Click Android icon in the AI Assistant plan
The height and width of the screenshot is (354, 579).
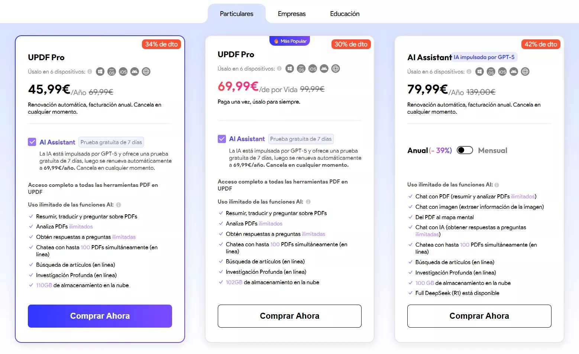(x=514, y=72)
